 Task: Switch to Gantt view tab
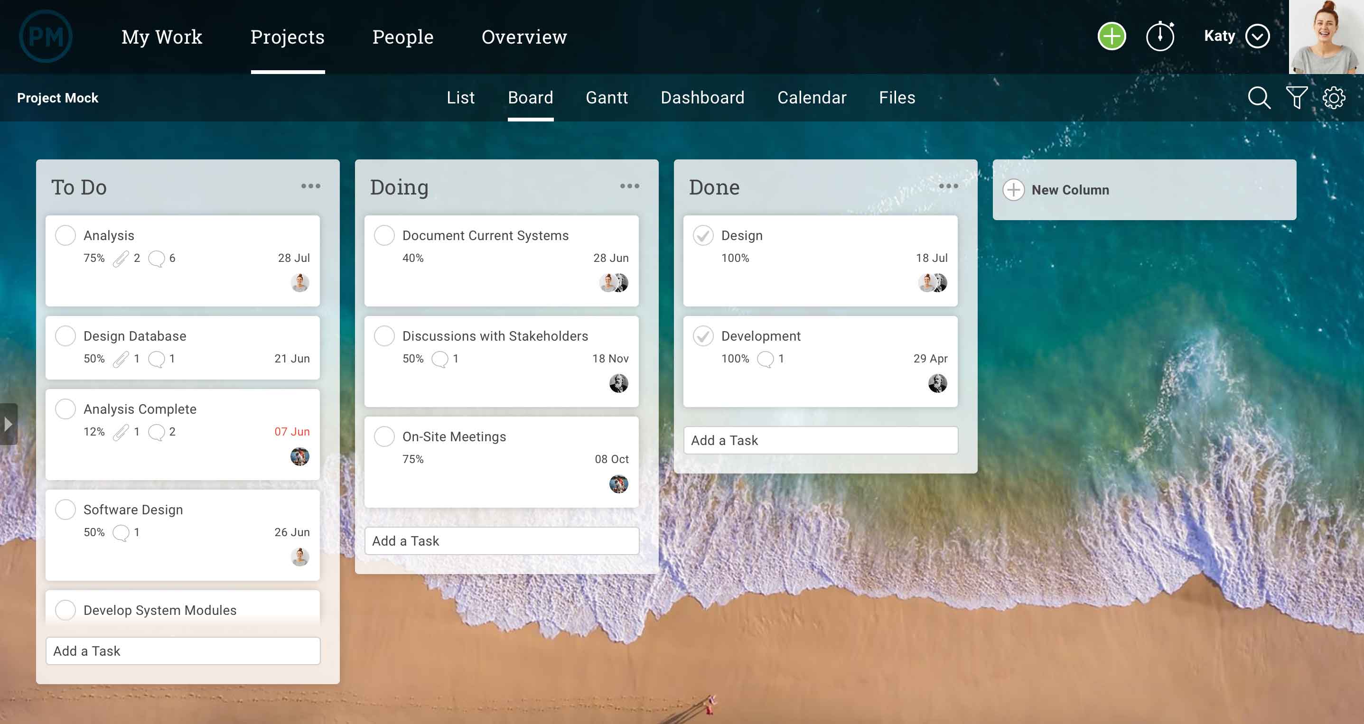tap(606, 97)
